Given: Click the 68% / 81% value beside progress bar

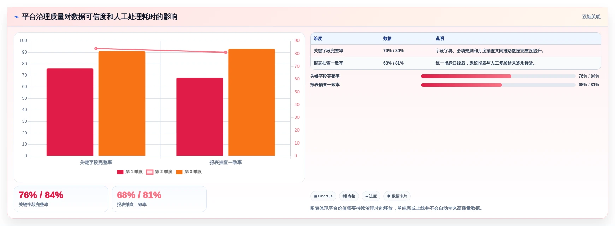Looking at the screenshot, I should 589,85.
